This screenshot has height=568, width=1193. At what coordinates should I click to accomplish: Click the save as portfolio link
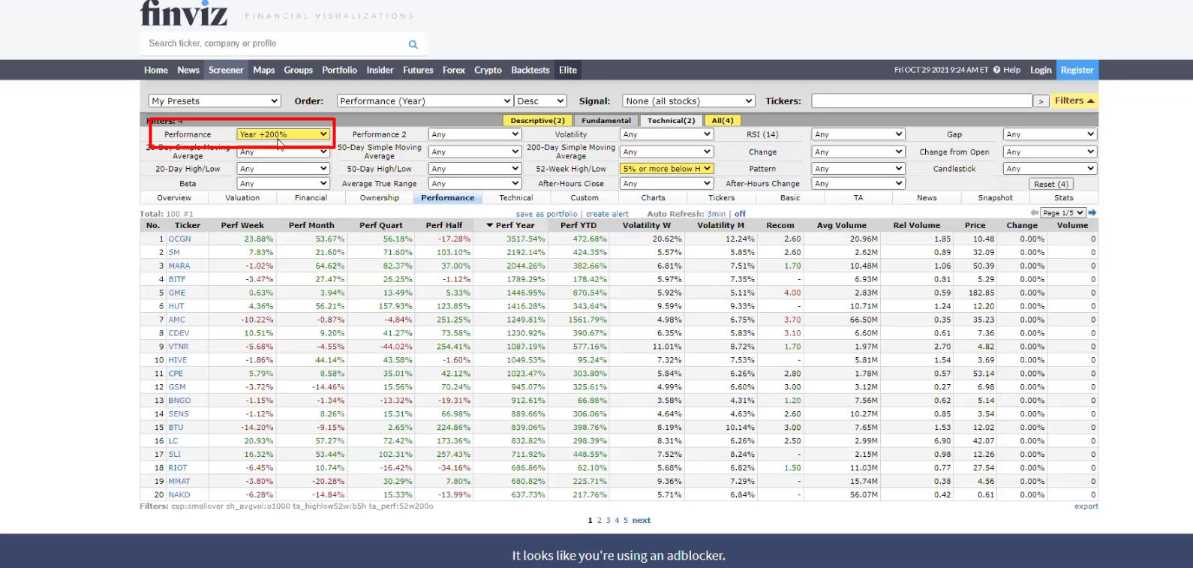click(547, 214)
